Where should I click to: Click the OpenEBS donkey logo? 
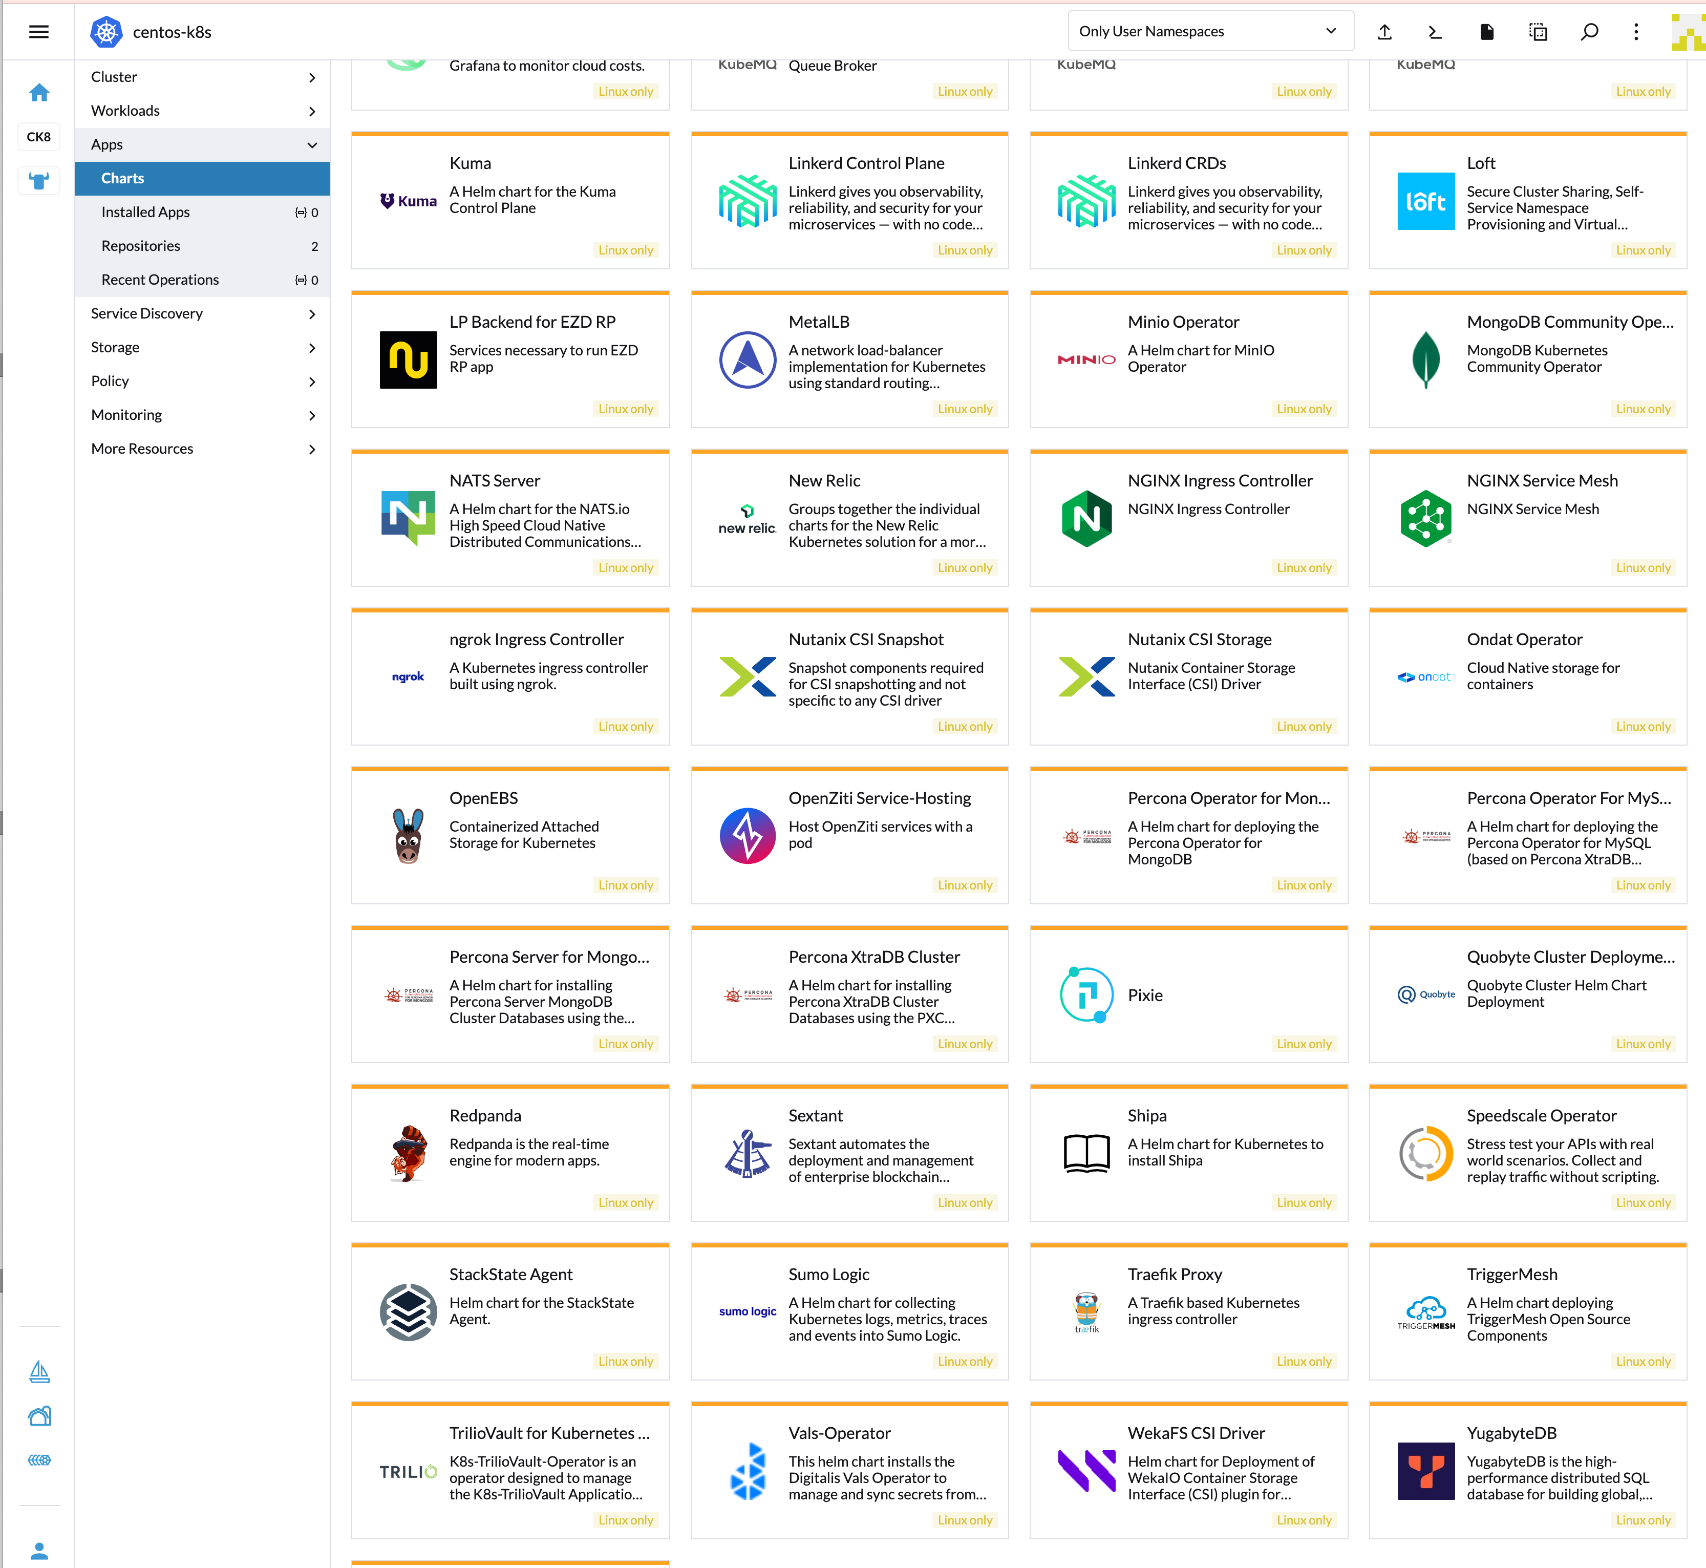pos(408,836)
